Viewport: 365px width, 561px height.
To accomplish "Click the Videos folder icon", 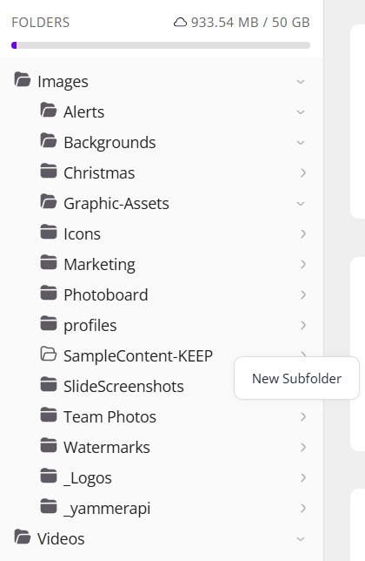I will click(22, 537).
